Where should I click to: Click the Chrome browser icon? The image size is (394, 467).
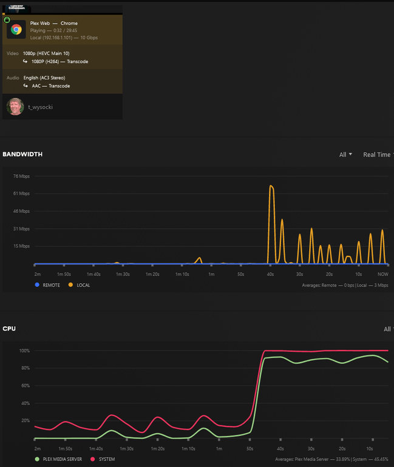[x=16, y=30]
